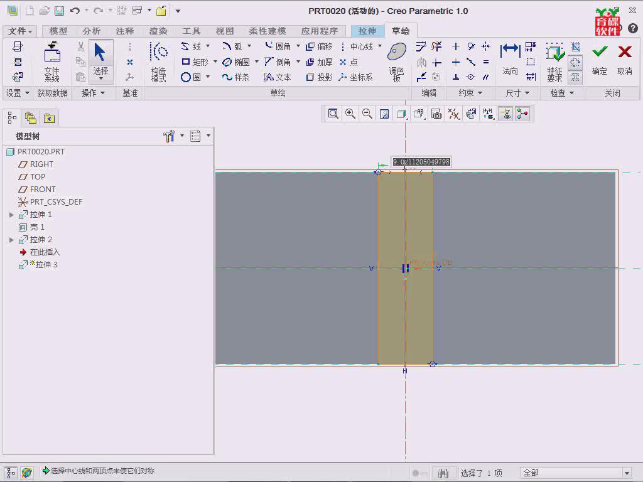This screenshot has height=482, width=643.
Task: Apply the Parallel constraint tool
Action: [x=486, y=77]
